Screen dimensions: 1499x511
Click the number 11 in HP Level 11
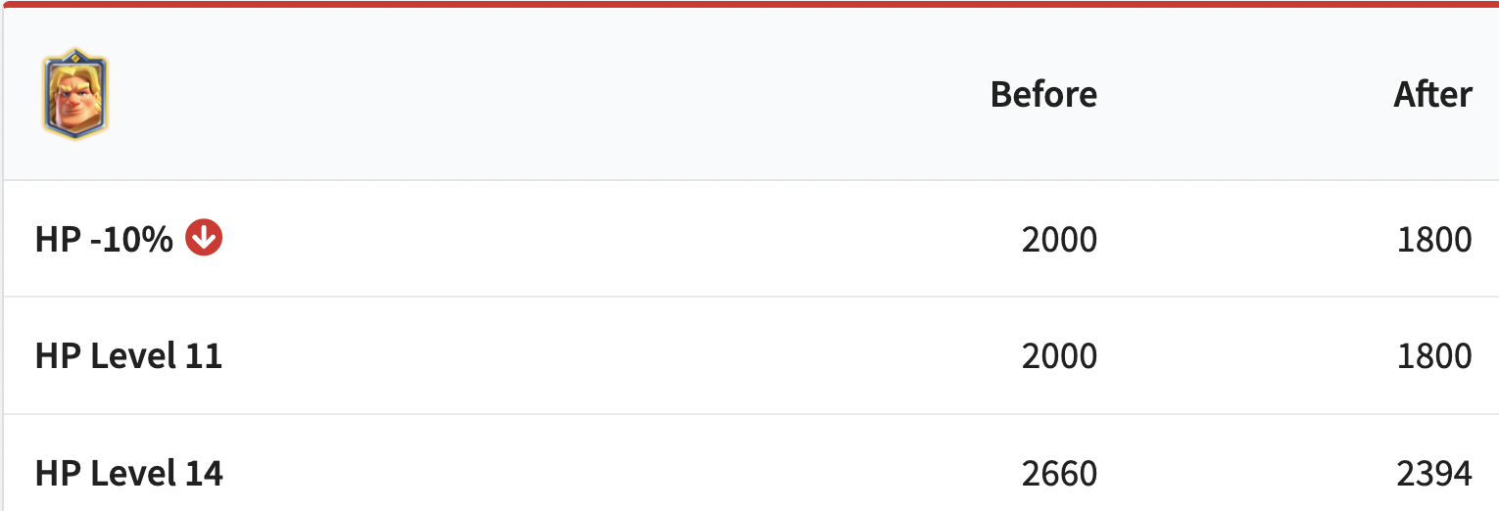[203, 356]
